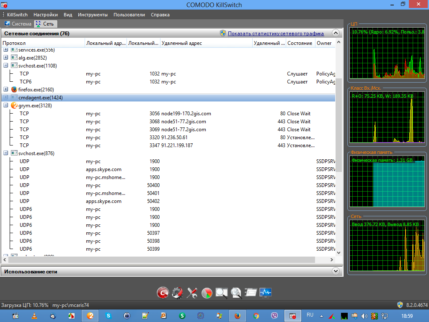Screen dimensions: 429x322
Task: Open the KillSwitch menu
Action: [x=17, y=15]
